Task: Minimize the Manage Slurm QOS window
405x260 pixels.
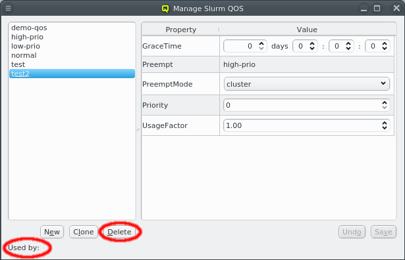Action: pos(364,9)
